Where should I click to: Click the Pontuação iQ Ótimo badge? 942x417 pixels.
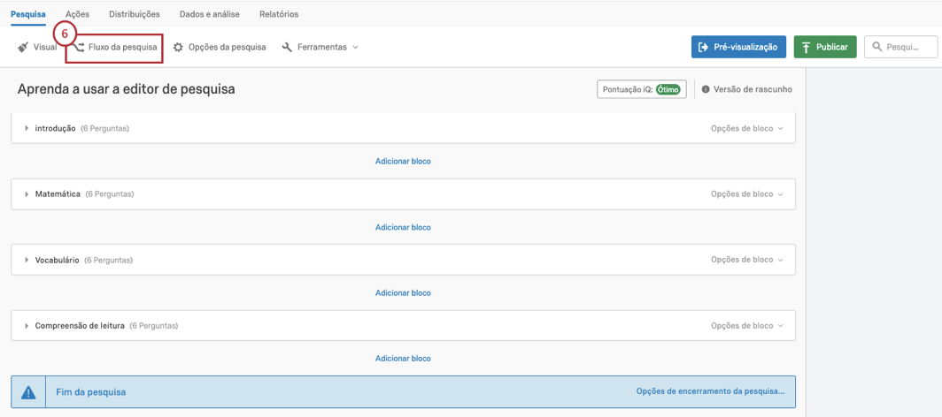(642, 89)
